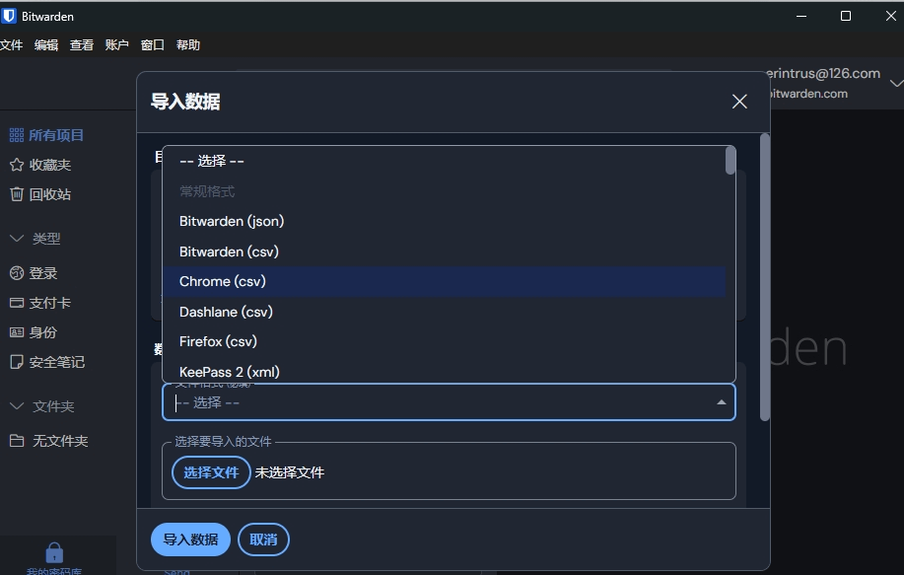Screen dimensions: 904x575
Task: Click the 导入数据 submit button
Action: (x=190, y=539)
